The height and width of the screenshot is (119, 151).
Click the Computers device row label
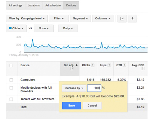point(28,80)
